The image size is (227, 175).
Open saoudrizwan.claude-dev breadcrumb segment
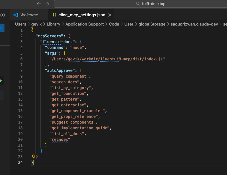pos(194,24)
